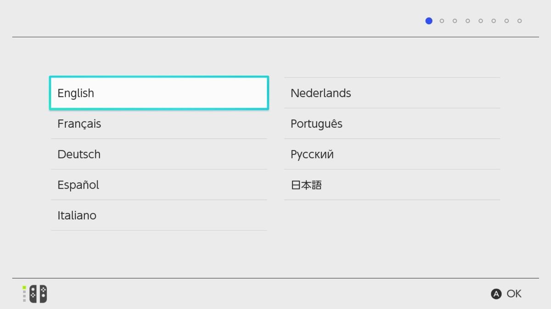Click the fourth setup progress dot
This screenshot has height=309, width=551.
[467, 21]
